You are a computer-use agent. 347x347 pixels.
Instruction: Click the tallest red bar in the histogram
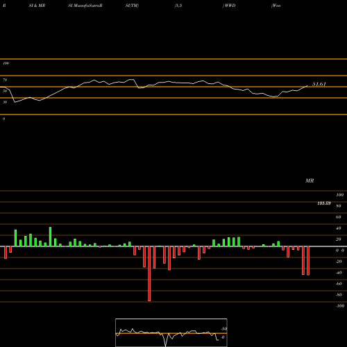click(149, 273)
